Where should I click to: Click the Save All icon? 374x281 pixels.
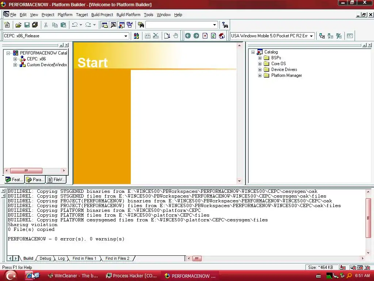(x=35, y=25)
